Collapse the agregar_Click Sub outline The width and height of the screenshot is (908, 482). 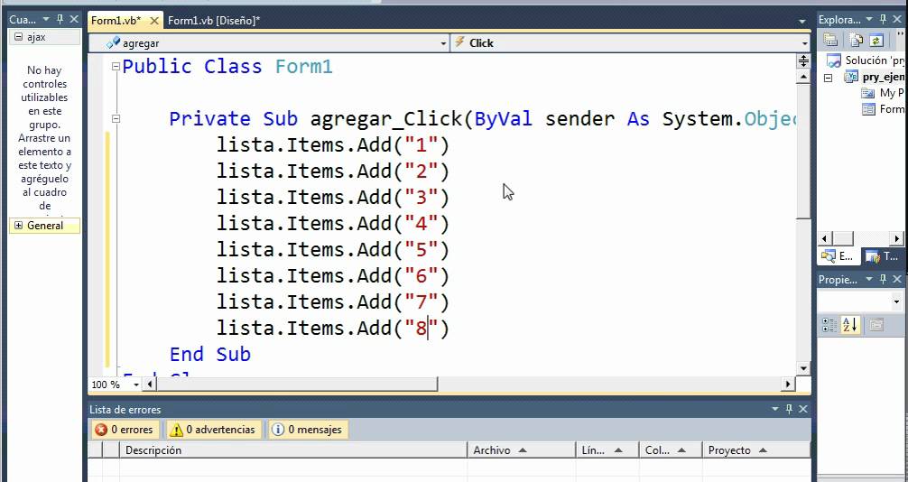point(116,119)
